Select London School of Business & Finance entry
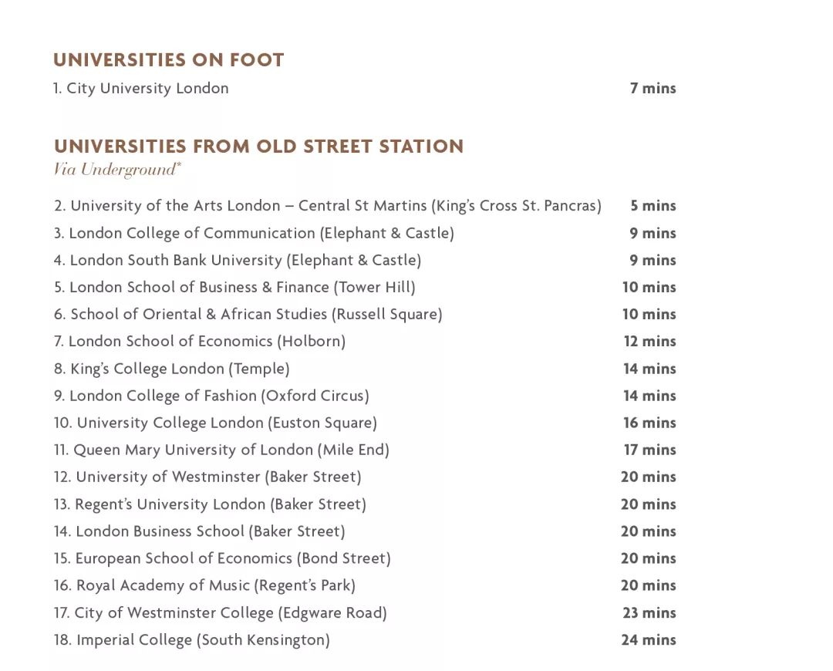Image resolution: width=833 pixels, height=671 pixels. pyautogui.click(x=234, y=288)
